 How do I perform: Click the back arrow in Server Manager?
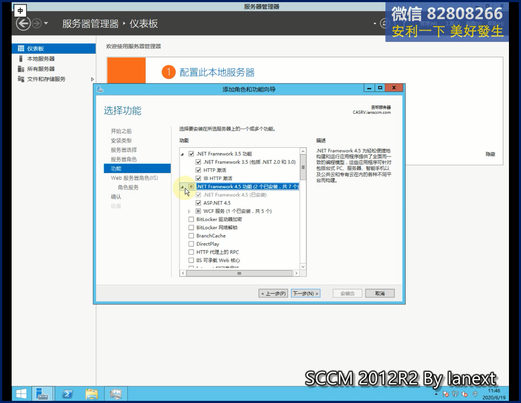[x=23, y=23]
